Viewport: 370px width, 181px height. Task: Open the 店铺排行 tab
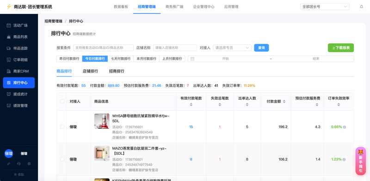click(x=90, y=71)
